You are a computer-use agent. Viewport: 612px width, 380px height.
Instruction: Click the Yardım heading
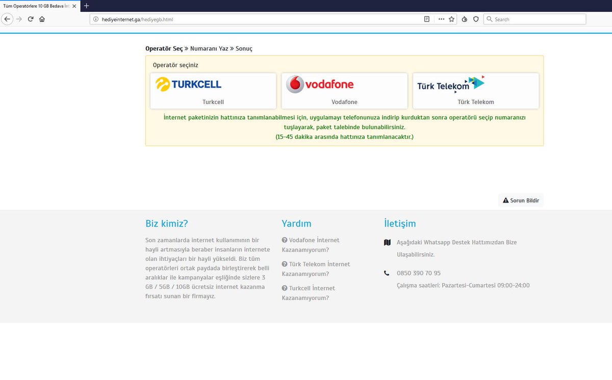point(296,223)
